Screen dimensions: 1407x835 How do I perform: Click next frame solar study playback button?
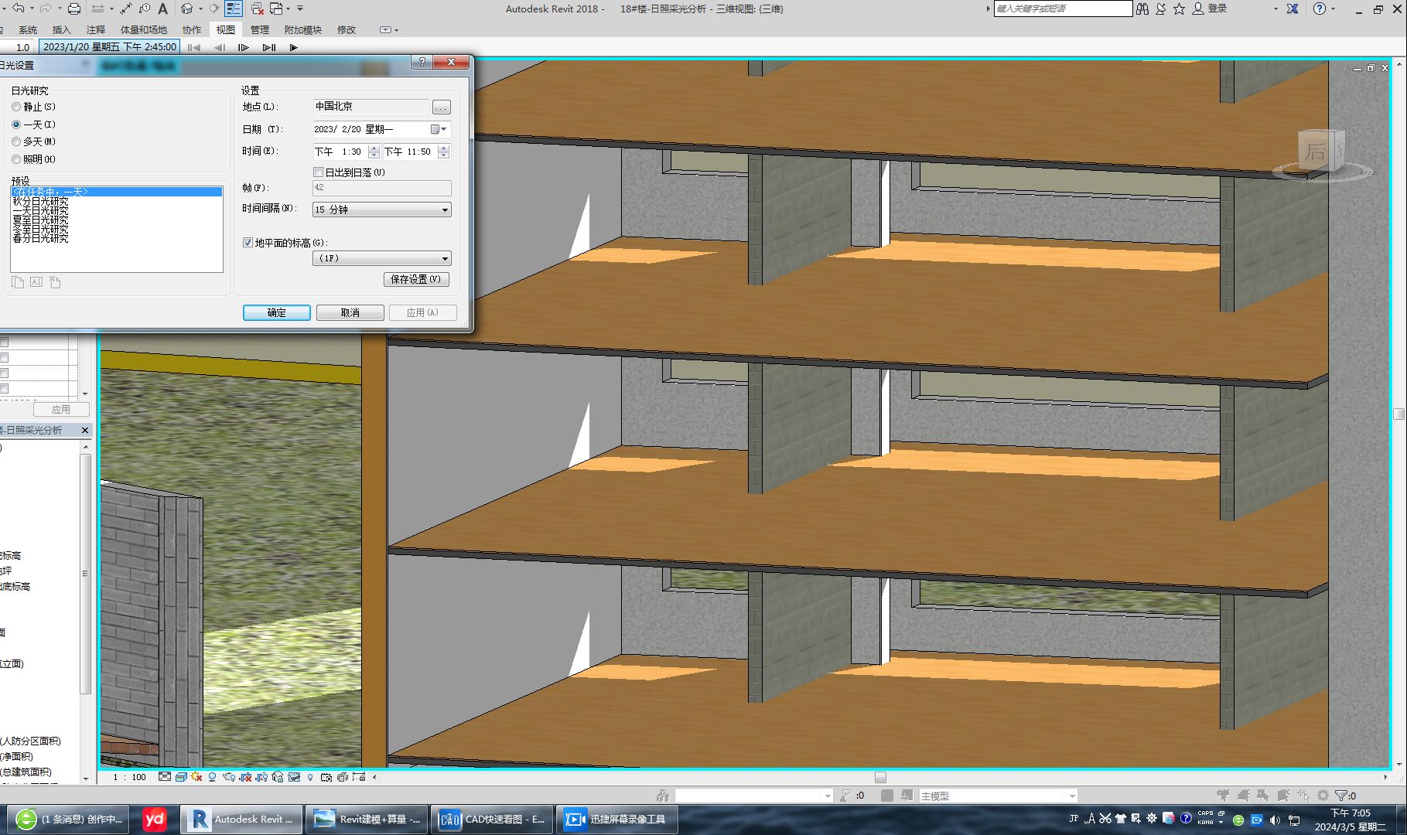click(243, 47)
